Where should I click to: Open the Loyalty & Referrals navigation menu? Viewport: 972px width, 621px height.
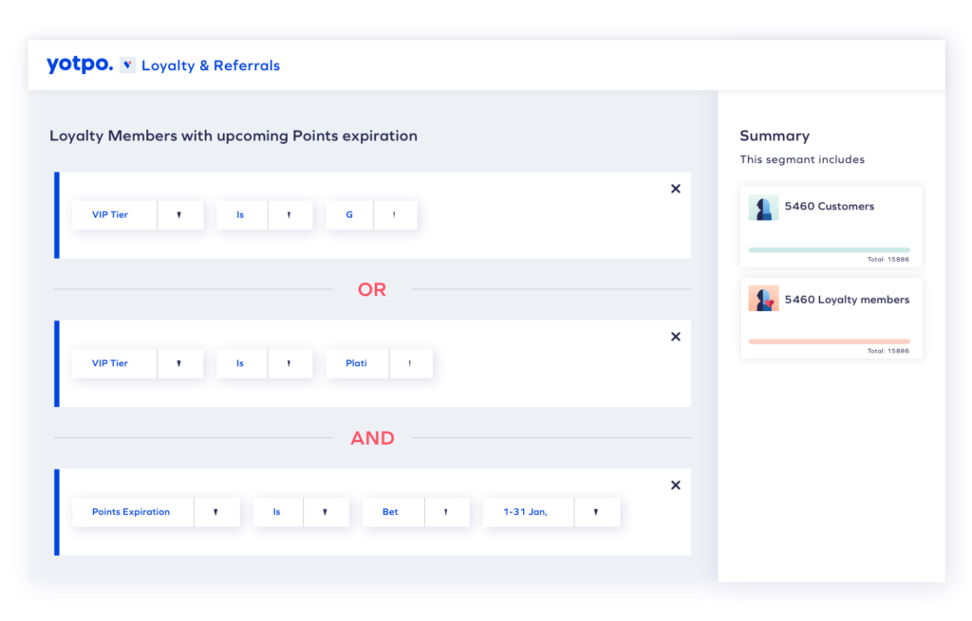click(x=210, y=64)
